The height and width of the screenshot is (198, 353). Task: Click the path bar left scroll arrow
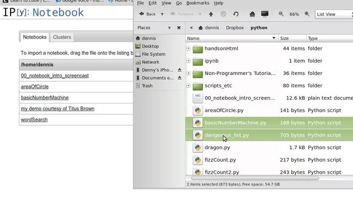191,28
